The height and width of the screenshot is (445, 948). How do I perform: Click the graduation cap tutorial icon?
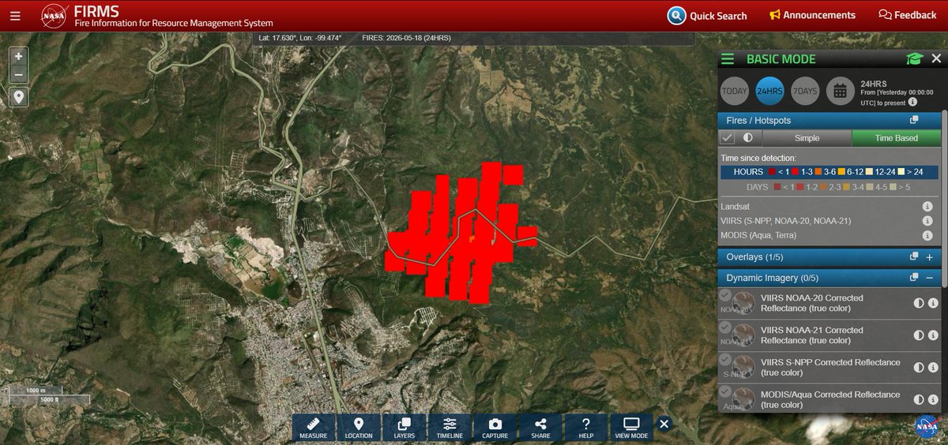coord(914,59)
